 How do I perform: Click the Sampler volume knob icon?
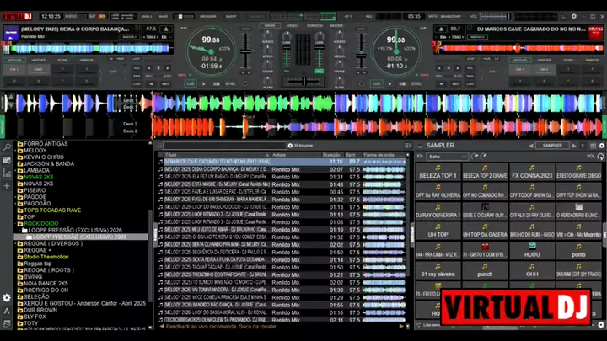coord(600,157)
